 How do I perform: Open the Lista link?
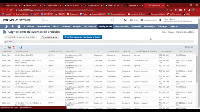(164, 32)
